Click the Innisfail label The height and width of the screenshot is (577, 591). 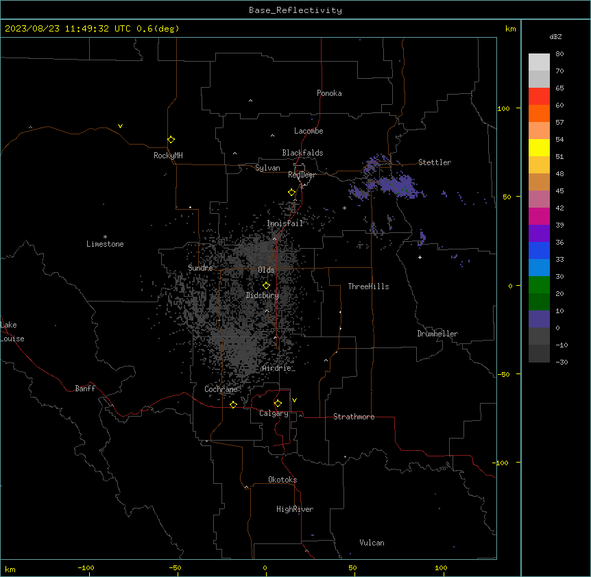click(285, 223)
